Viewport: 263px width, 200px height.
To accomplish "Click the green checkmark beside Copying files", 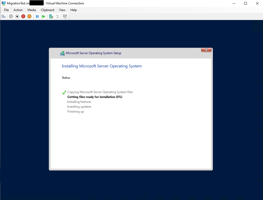I will coord(64,92).
